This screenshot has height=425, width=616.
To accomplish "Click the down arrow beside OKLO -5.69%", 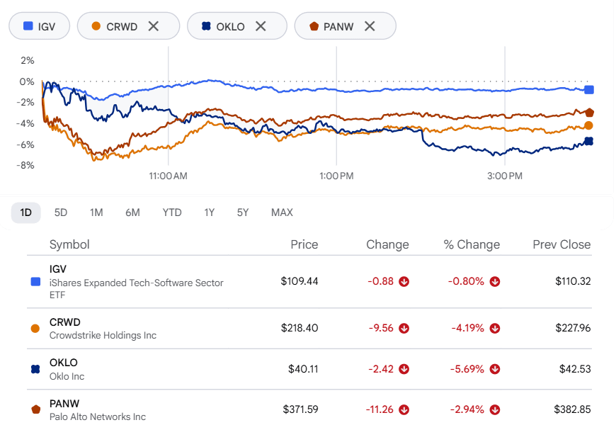I will click(495, 369).
